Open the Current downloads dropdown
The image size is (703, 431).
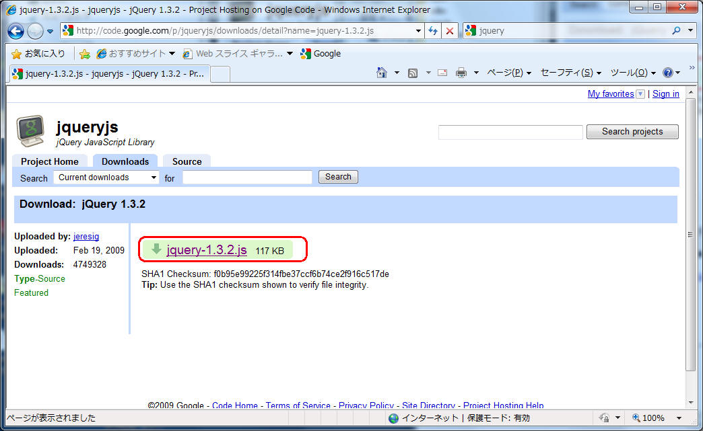pos(106,178)
